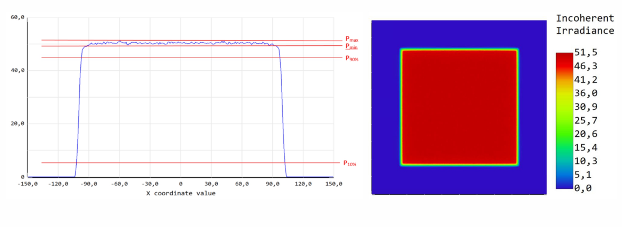Click the Pmin label beside the plot
Viewport: 622px width, 227px height.
351,46
